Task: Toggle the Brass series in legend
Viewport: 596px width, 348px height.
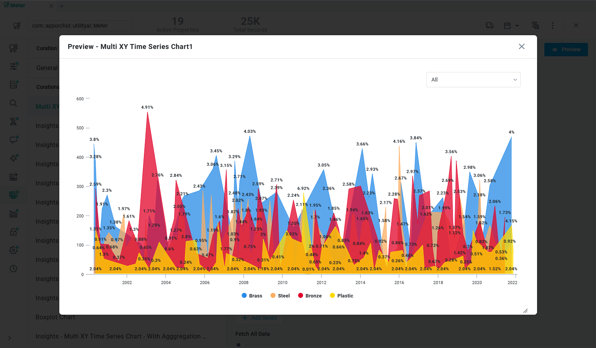Action: tap(252, 296)
